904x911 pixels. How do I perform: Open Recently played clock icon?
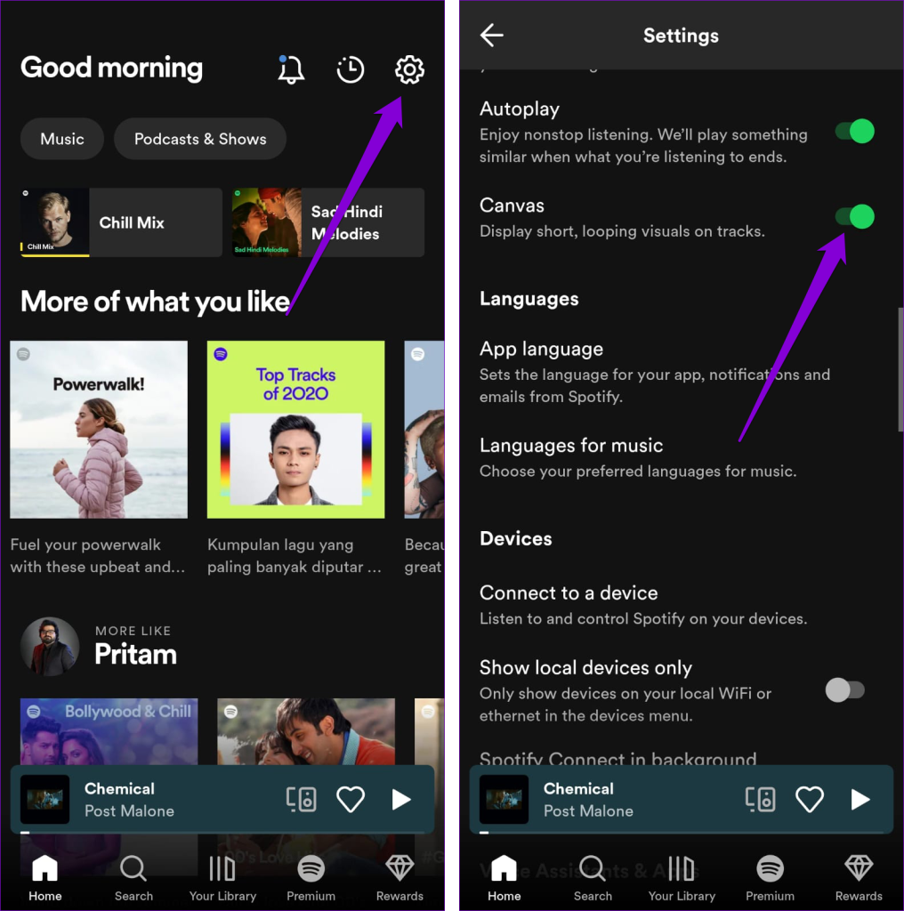(351, 69)
